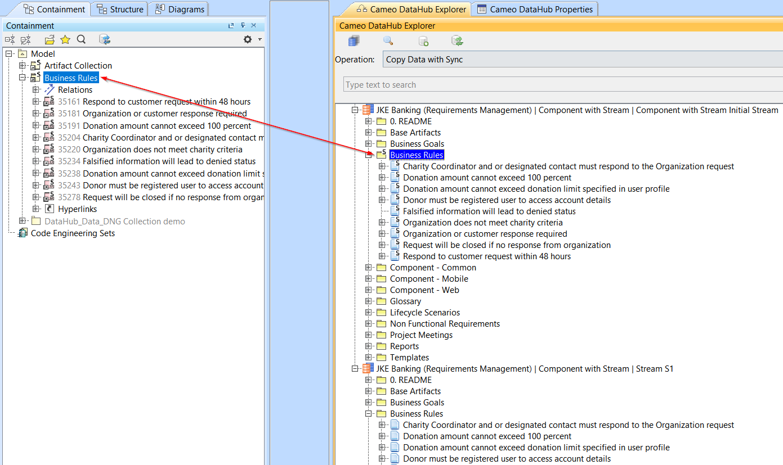Select 'Falsified information will lead to denied status' in DataHub
This screenshot has width=783, height=465.
[x=489, y=211]
